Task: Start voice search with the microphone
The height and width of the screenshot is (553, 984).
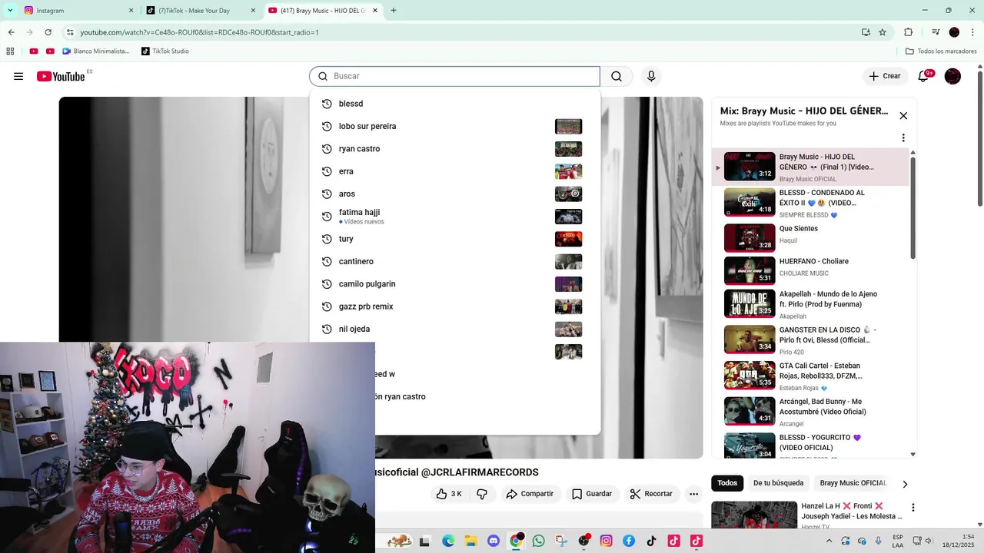Action: coord(651,76)
